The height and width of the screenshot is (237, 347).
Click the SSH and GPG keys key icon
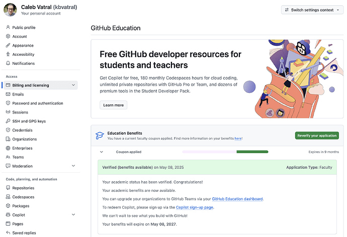[x=8, y=121]
